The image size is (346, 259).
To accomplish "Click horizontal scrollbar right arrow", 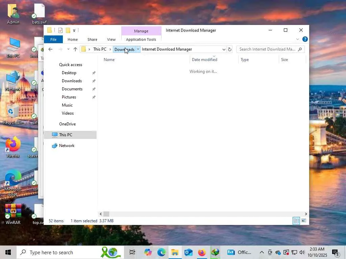I will (306, 214).
